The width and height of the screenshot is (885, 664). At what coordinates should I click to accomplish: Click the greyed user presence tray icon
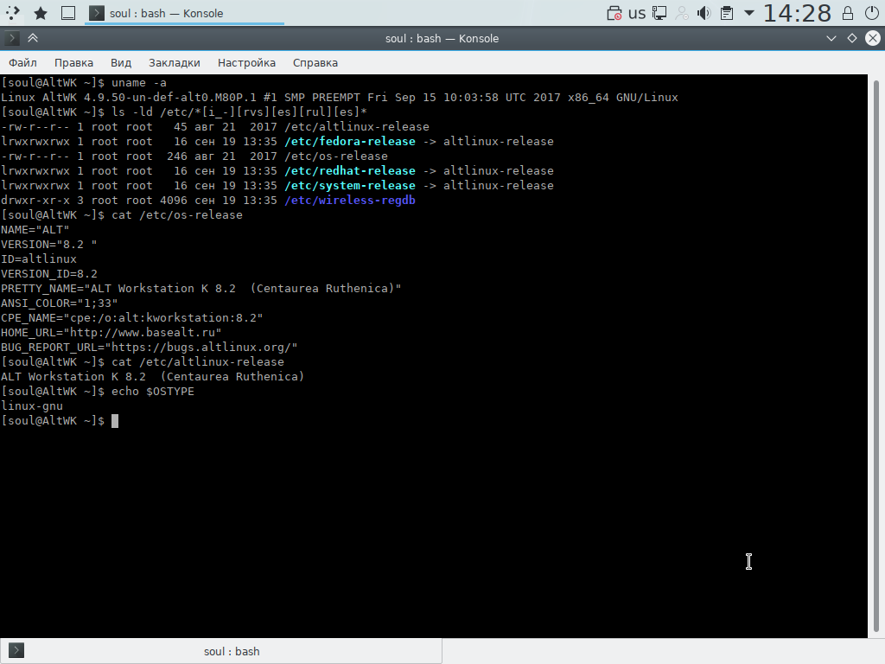[682, 13]
